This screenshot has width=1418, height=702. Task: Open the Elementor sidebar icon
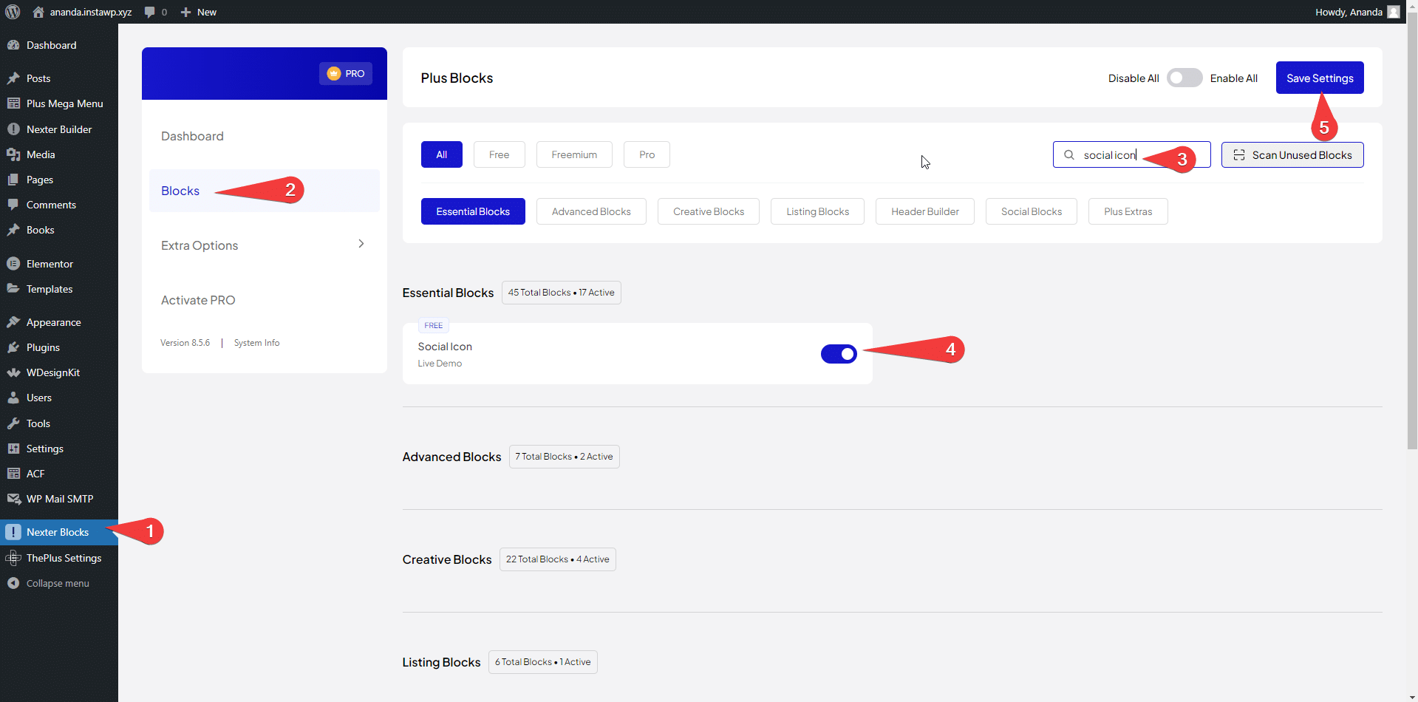click(14, 264)
